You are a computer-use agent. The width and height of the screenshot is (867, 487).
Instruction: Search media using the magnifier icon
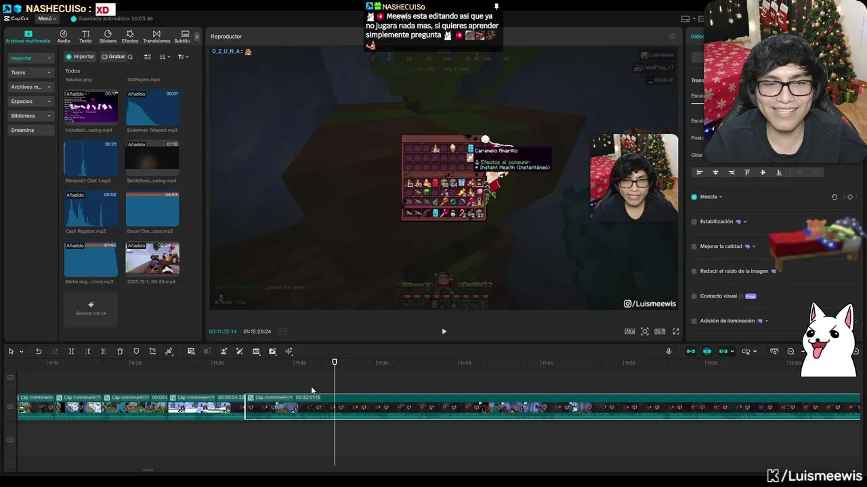130,57
